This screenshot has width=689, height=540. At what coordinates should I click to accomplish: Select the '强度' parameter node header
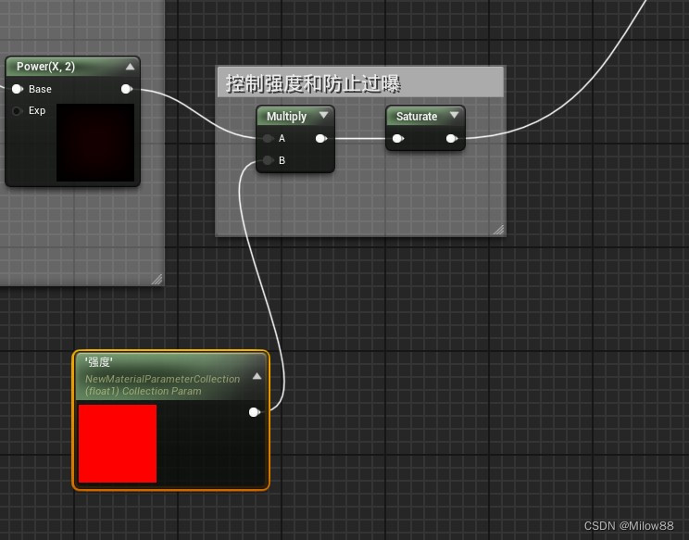coord(171,377)
